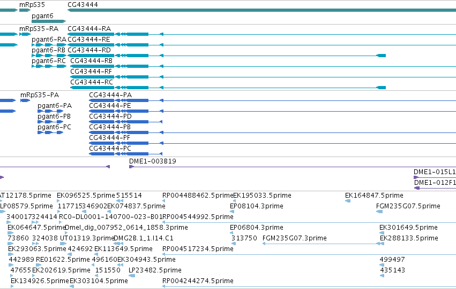Viewport: 456px width, 289px height.
Task: Select the EP06804.3prime feature
Action: 232,233
